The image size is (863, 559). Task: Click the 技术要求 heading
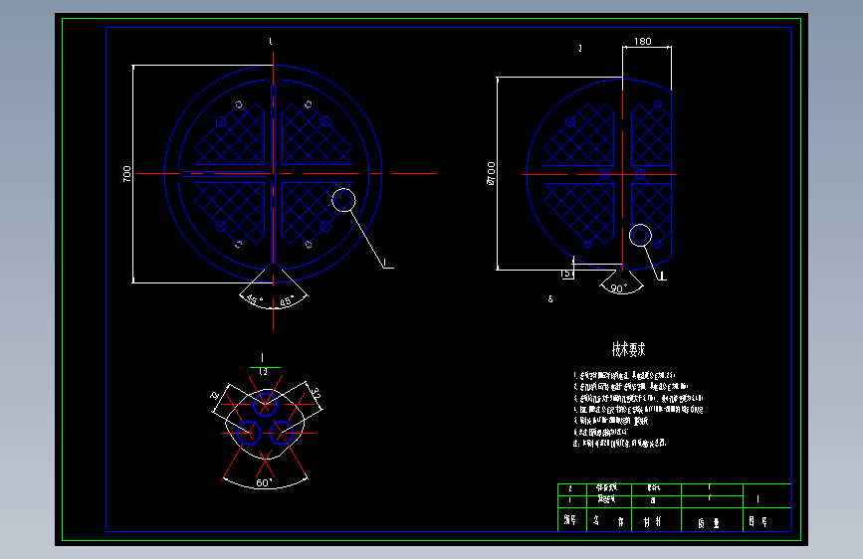628,349
